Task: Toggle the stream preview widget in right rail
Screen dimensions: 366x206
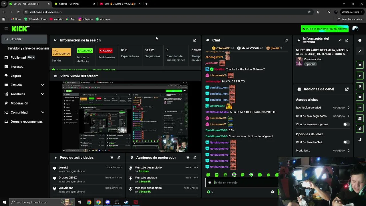Action: pyautogui.click(x=360, y=65)
